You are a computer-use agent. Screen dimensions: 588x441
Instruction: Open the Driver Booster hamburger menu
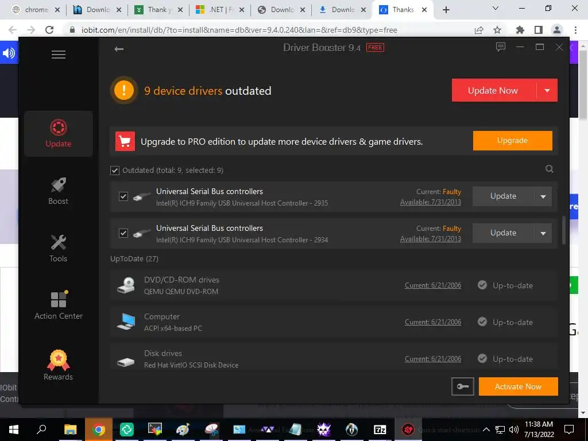[59, 55]
